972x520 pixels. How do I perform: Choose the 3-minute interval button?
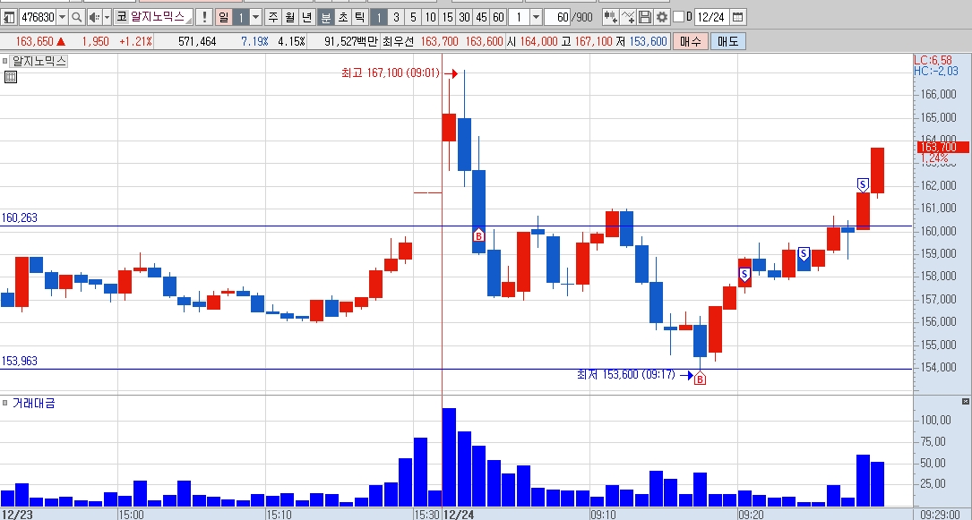click(396, 17)
